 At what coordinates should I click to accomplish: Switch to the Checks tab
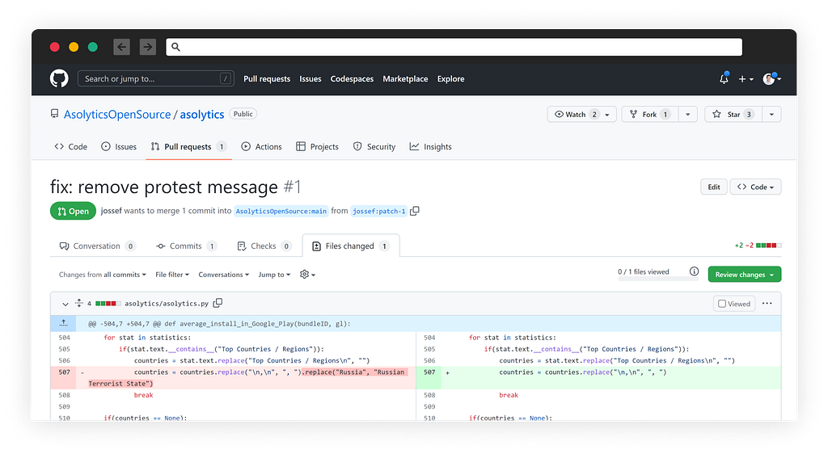(264, 246)
